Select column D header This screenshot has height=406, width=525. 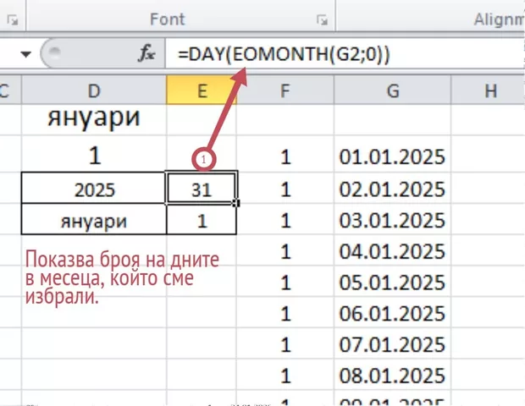tap(94, 91)
